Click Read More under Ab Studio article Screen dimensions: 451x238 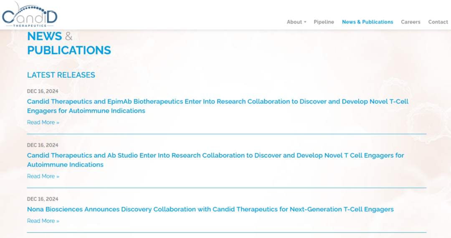pos(43,176)
